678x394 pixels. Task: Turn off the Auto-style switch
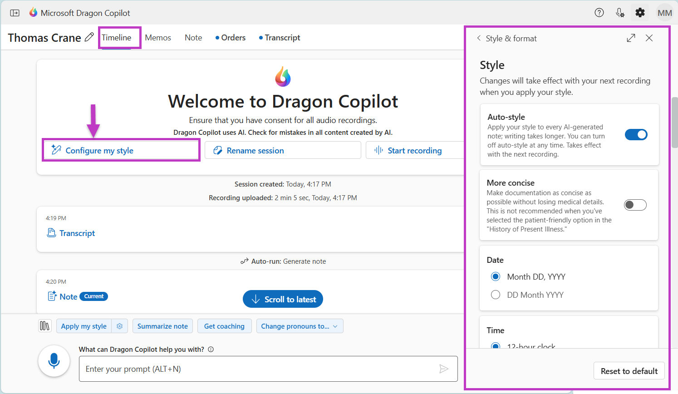(x=636, y=134)
